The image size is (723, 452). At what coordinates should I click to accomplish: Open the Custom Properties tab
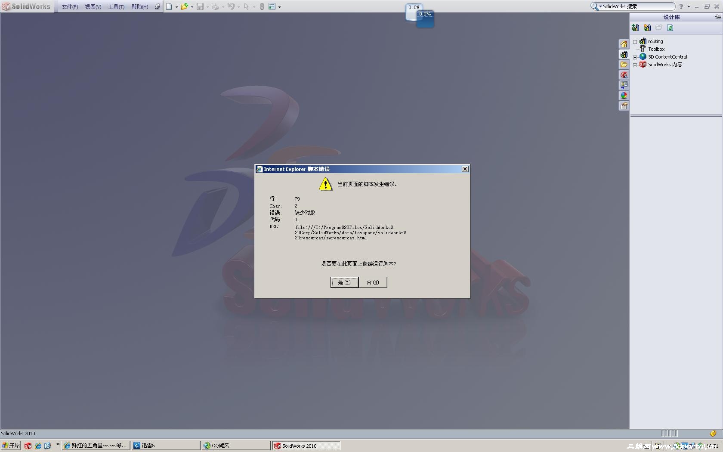click(624, 106)
